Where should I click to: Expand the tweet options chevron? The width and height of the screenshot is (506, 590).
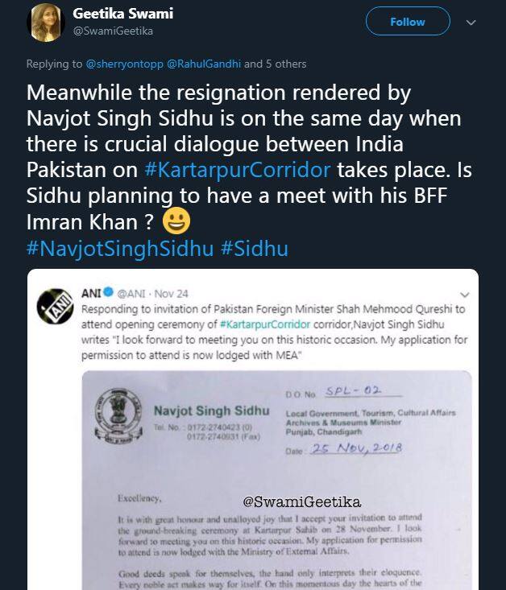point(471,23)
